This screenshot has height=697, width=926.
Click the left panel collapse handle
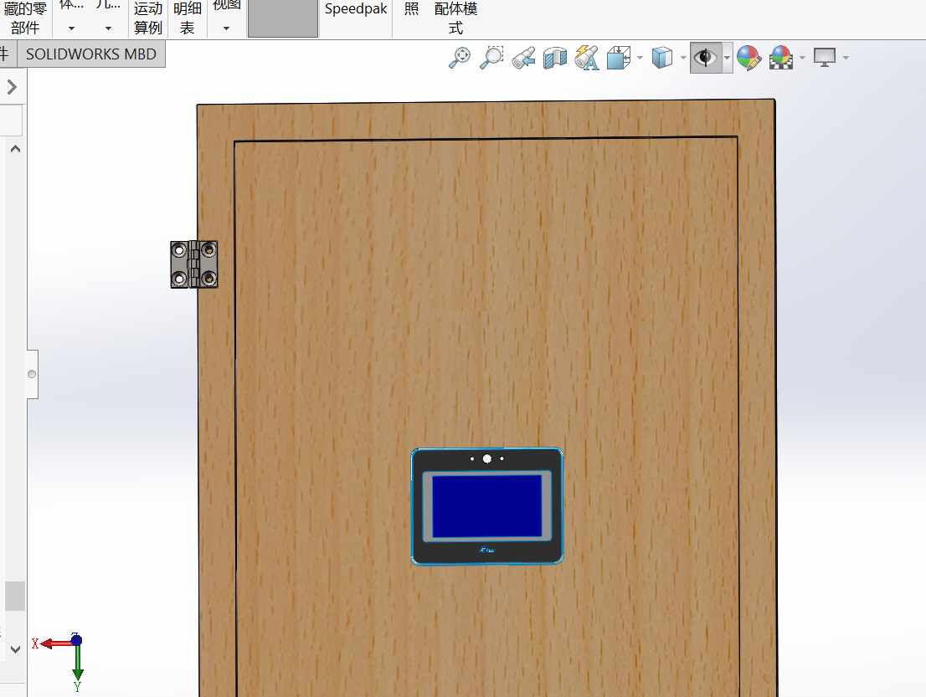[x=33, y=374]
